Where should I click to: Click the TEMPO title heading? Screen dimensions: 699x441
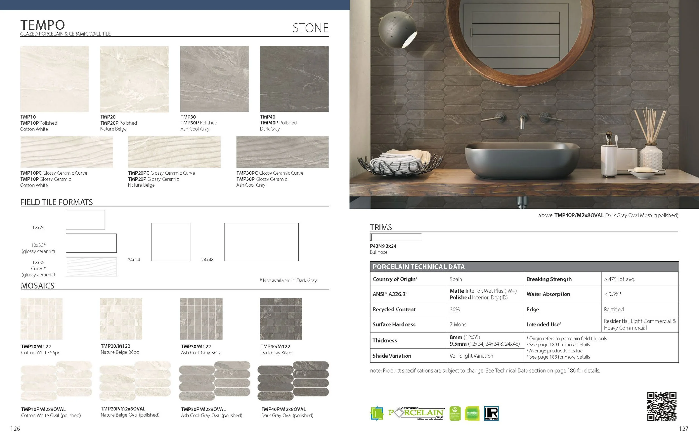point(43,25)
